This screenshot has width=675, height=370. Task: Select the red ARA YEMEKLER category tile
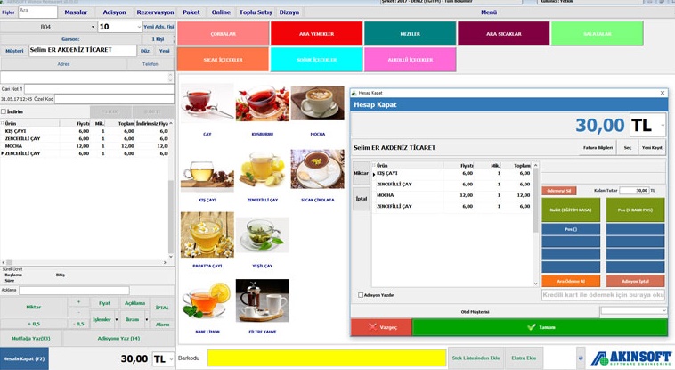pos(316,33)
